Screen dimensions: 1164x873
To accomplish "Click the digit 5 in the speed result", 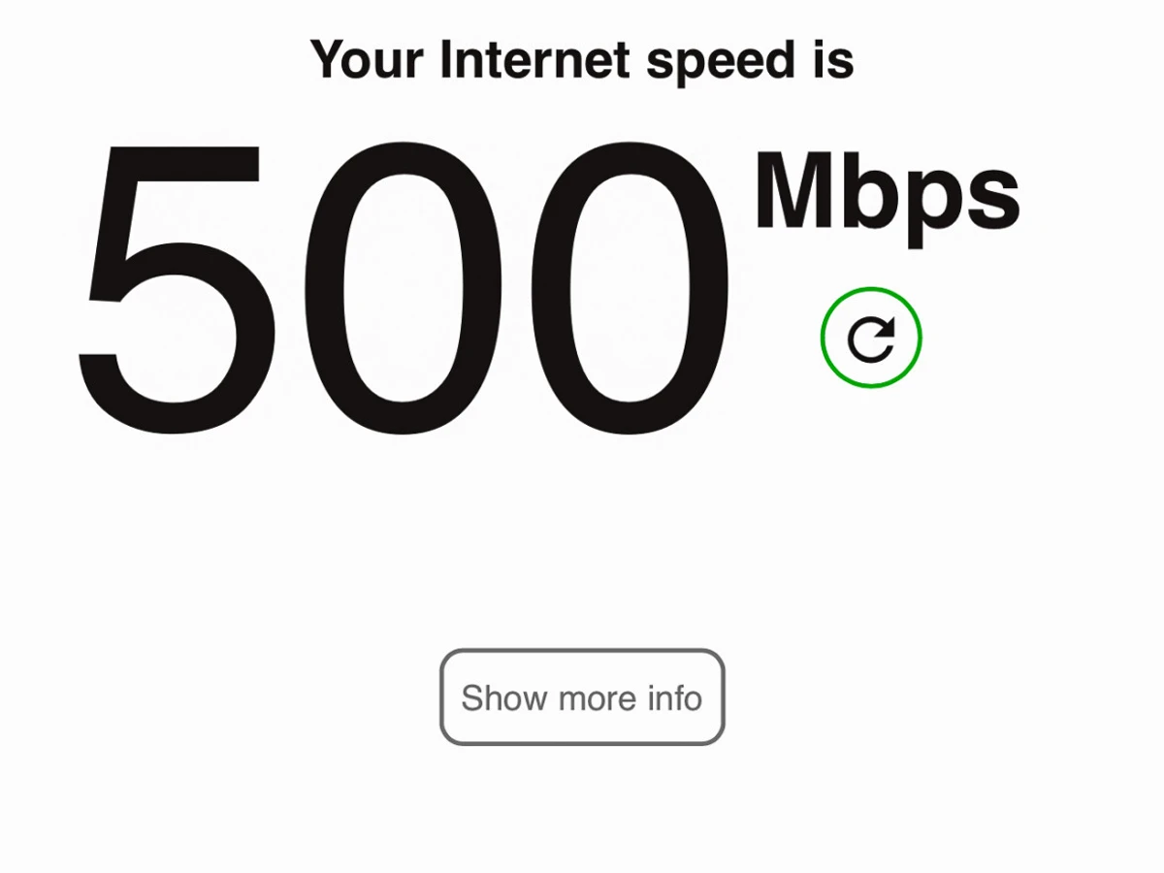I will [x=175, y=287].
